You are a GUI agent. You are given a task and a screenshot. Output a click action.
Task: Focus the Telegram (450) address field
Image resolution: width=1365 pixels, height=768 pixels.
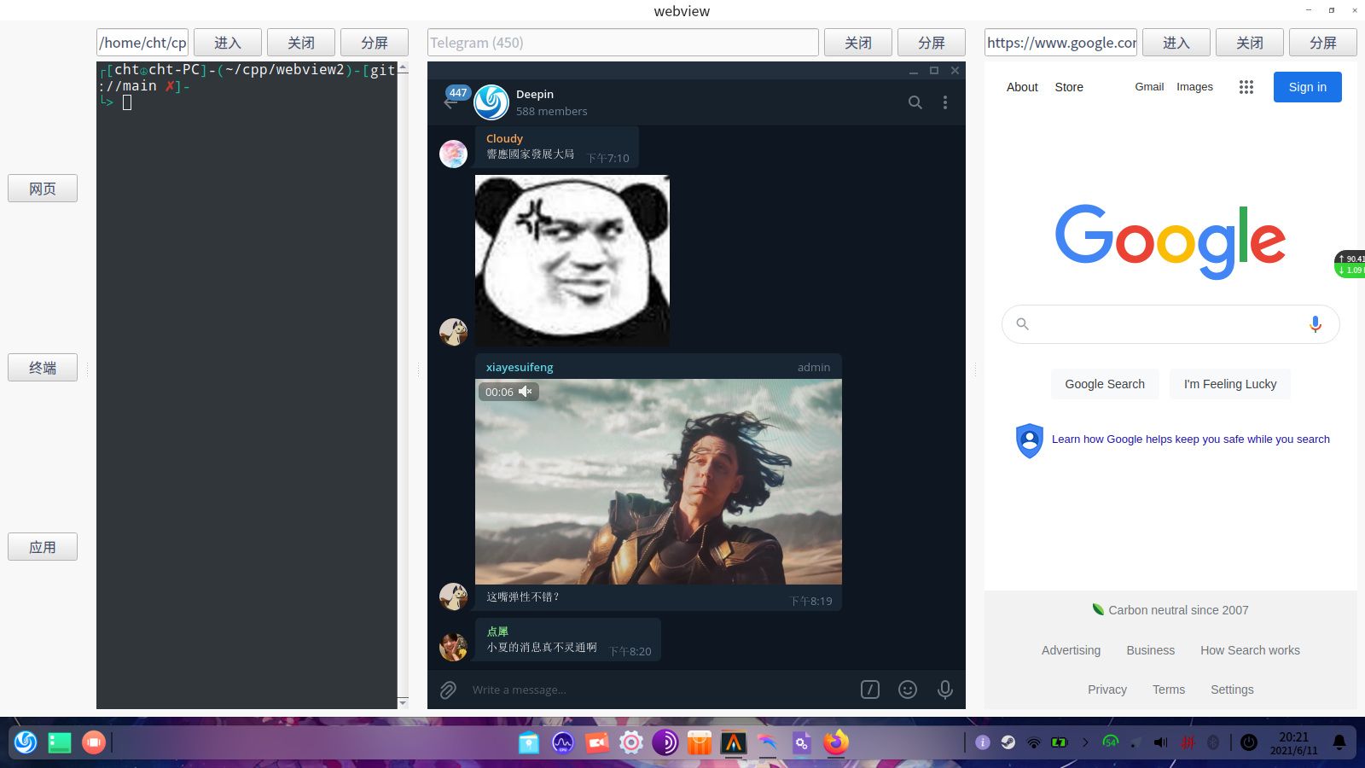(x=623, y=43)
